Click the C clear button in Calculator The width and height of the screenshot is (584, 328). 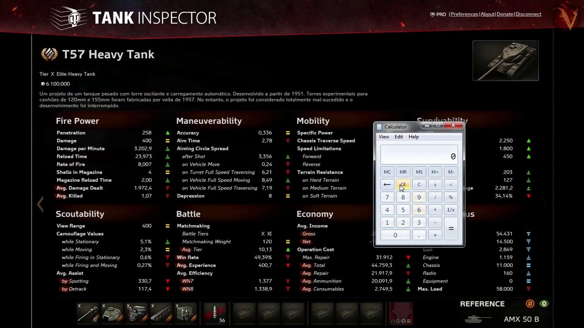click(419, 184)
